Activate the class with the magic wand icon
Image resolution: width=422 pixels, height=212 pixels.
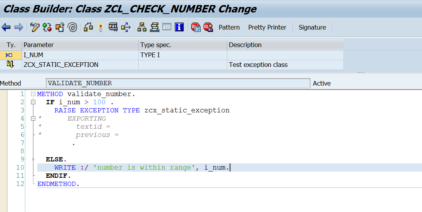click(101, 27)
